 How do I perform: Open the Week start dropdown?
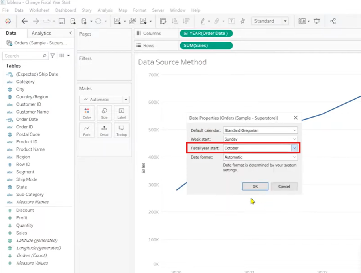coord(260,139)
